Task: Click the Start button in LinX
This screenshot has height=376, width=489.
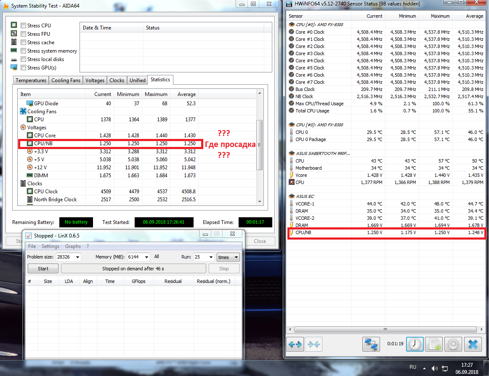Action: coord(43,269)
